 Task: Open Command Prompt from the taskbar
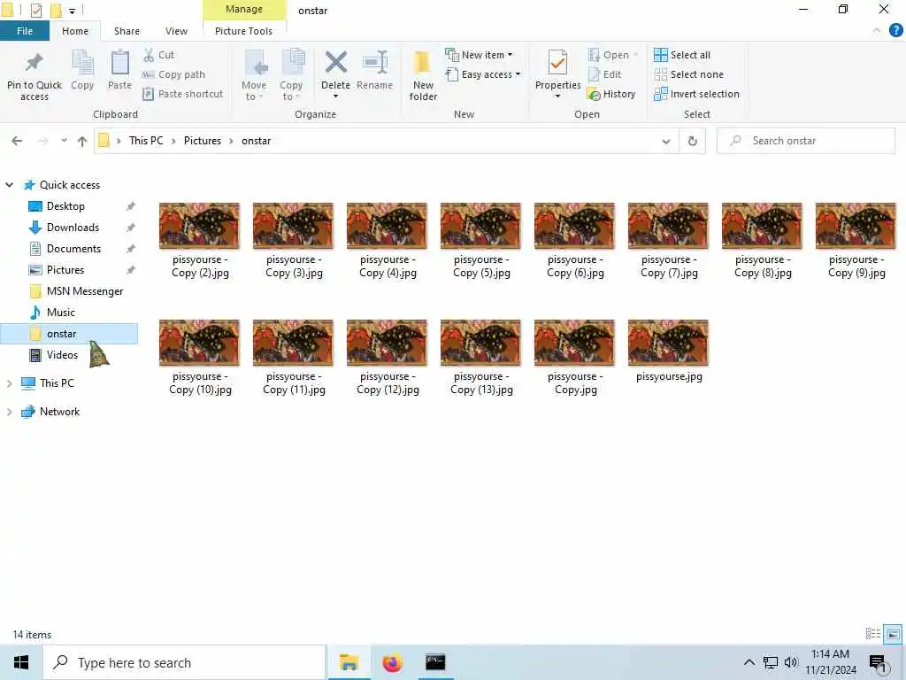tap(435, 662)
